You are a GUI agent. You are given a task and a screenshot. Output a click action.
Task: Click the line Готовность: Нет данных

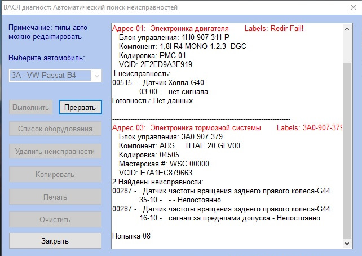(x=152, y=100)
